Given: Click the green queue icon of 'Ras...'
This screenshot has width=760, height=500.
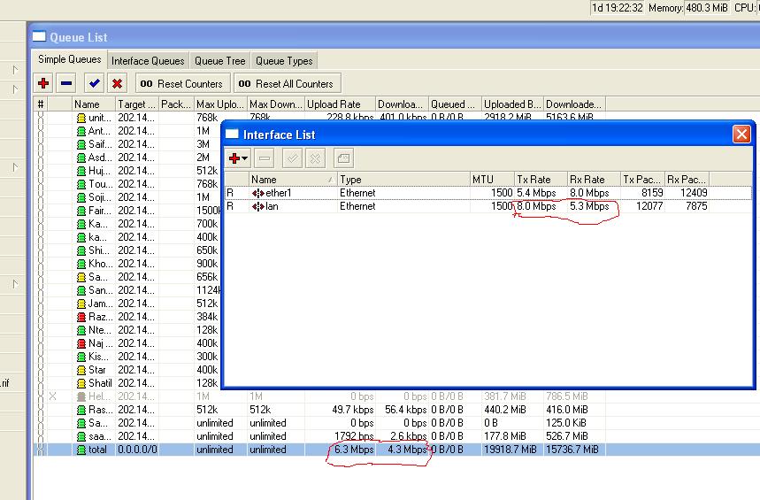Looking at the screenshot, I should [81, 410].
